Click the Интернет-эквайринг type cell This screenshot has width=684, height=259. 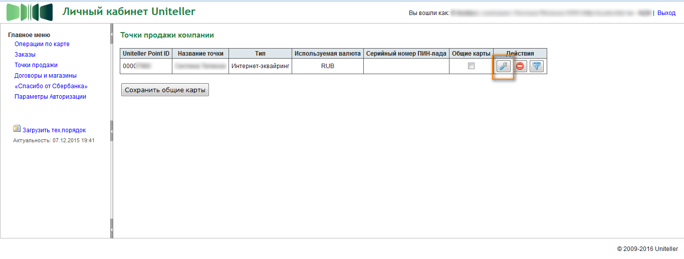tap(260, 66)
